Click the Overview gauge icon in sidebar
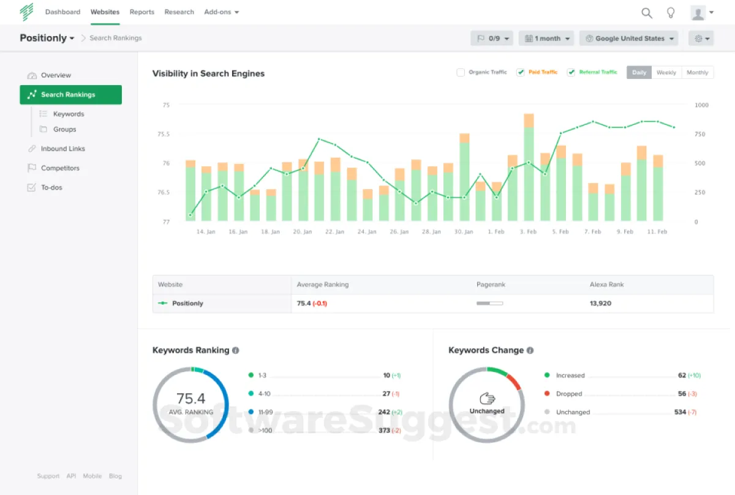The width and height of the screenshot is (735, 495). (32, 75)
